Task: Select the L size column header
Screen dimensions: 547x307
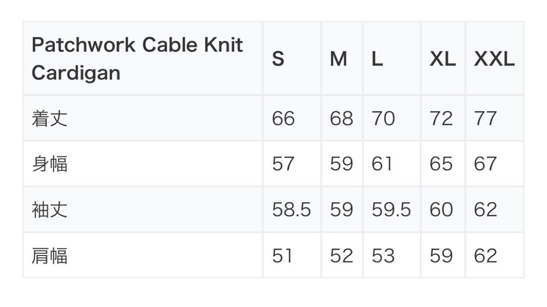Action: pos(377,59)
